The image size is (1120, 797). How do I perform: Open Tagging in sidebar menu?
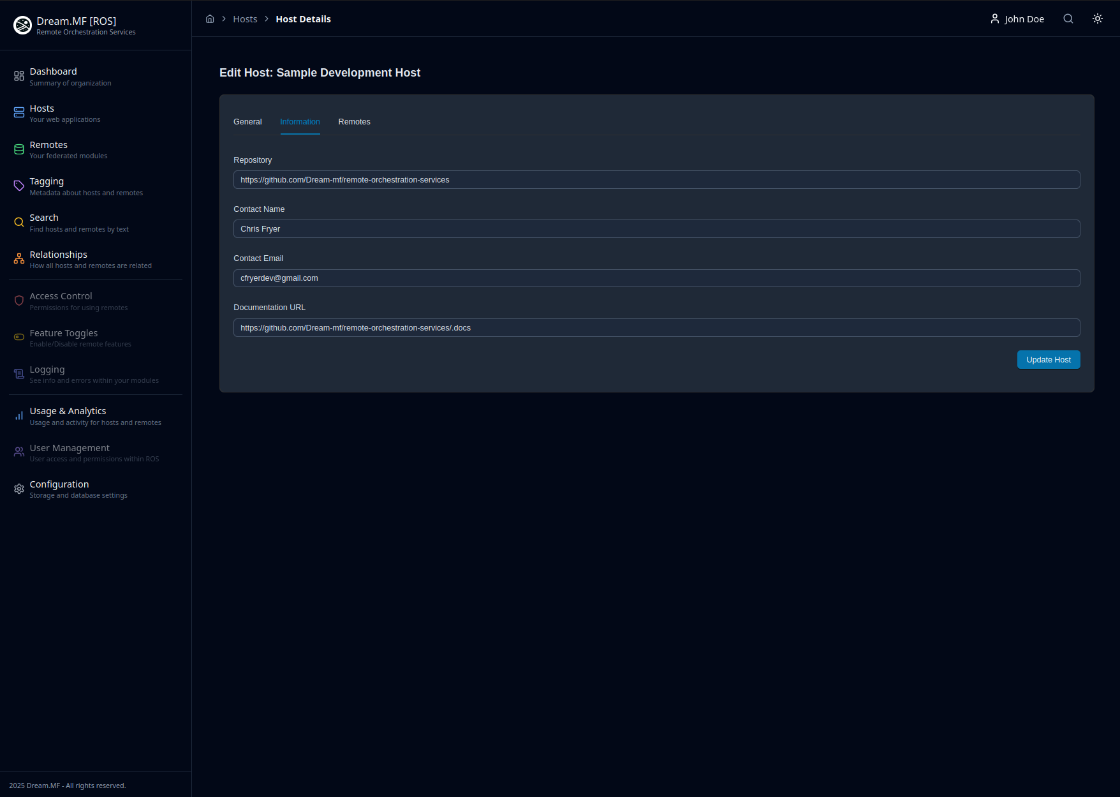coord(96,186)
